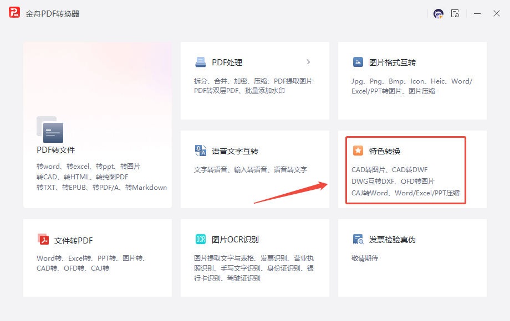Open the user avatar account icon
510x321 pixels.
438,14
